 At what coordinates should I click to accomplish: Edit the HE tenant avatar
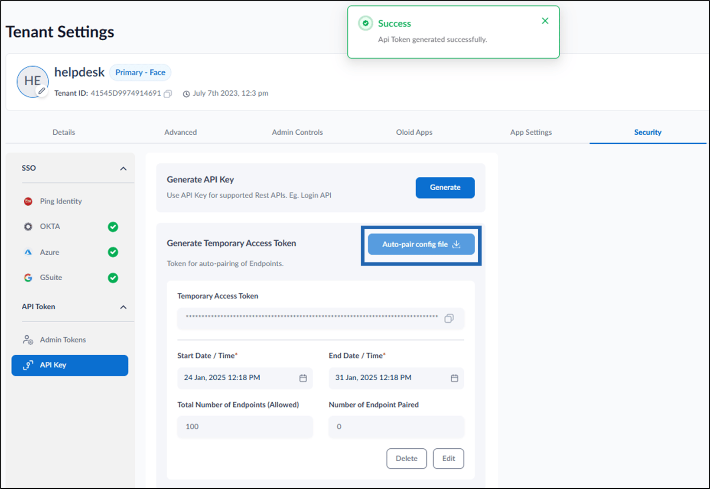click(x=42, y=91)
